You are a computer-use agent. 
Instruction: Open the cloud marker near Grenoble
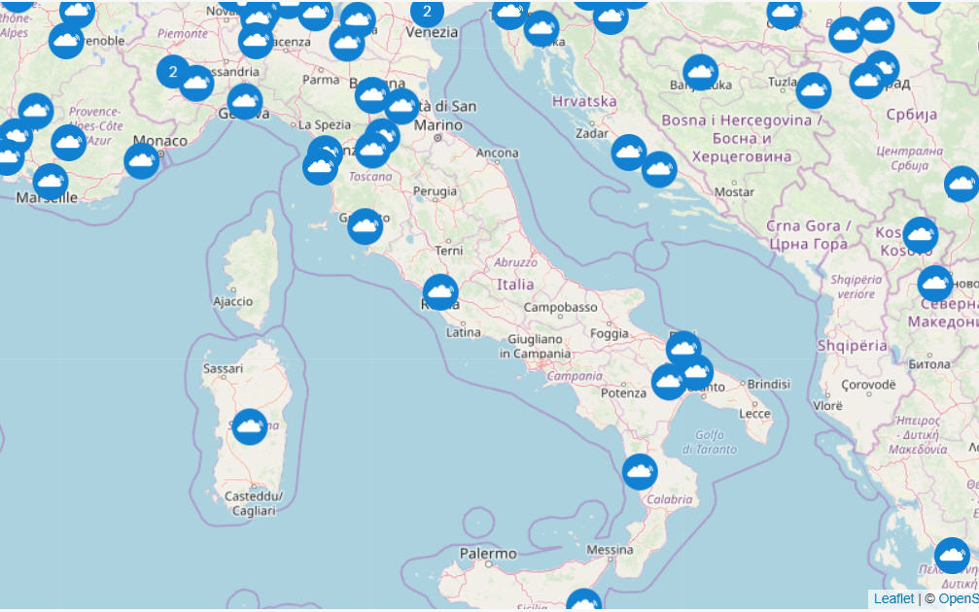pyautogui.click(x=66, y=41)
